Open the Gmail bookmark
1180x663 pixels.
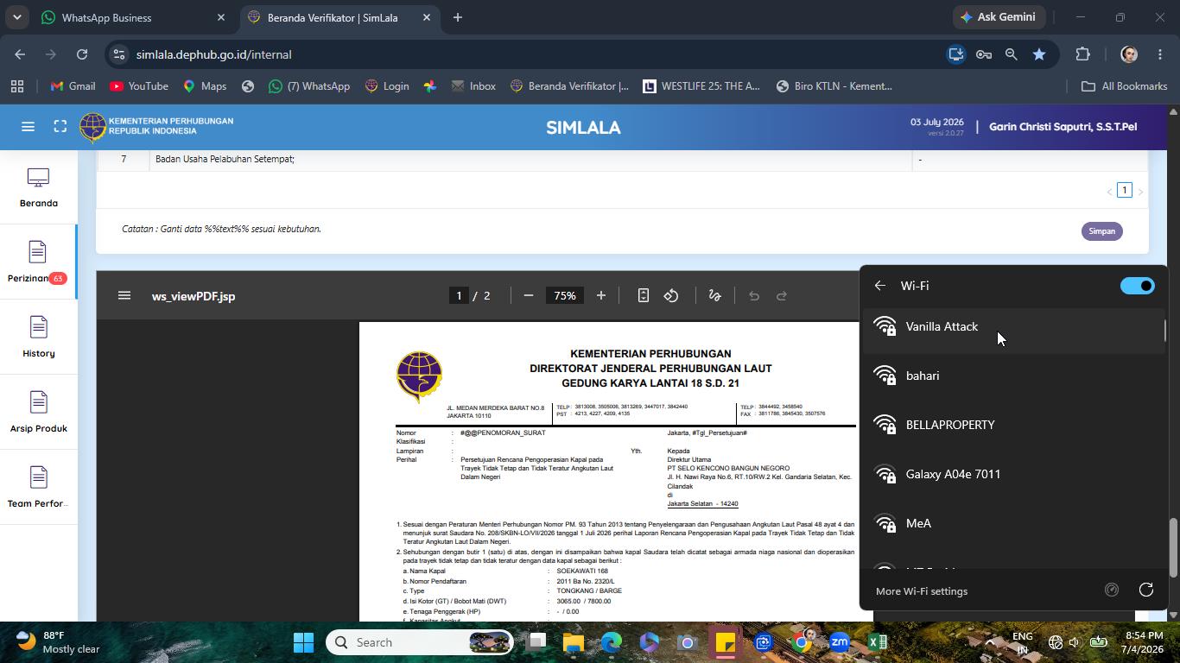tap(73, 86)
